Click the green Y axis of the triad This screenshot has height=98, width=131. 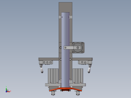[x=6, y=89]
